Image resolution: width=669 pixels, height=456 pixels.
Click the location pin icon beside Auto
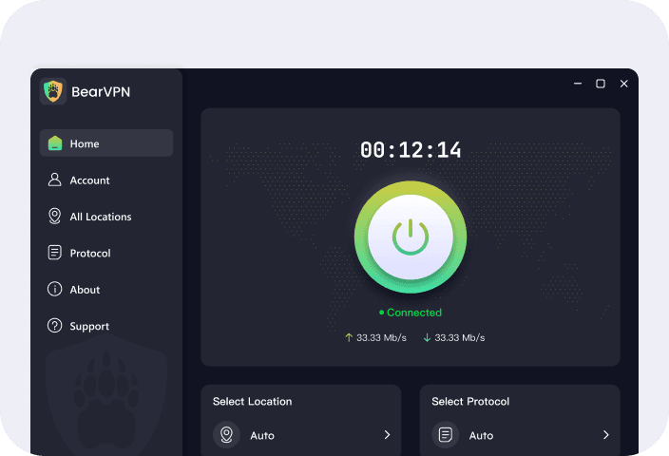click(x=227, y=435)
